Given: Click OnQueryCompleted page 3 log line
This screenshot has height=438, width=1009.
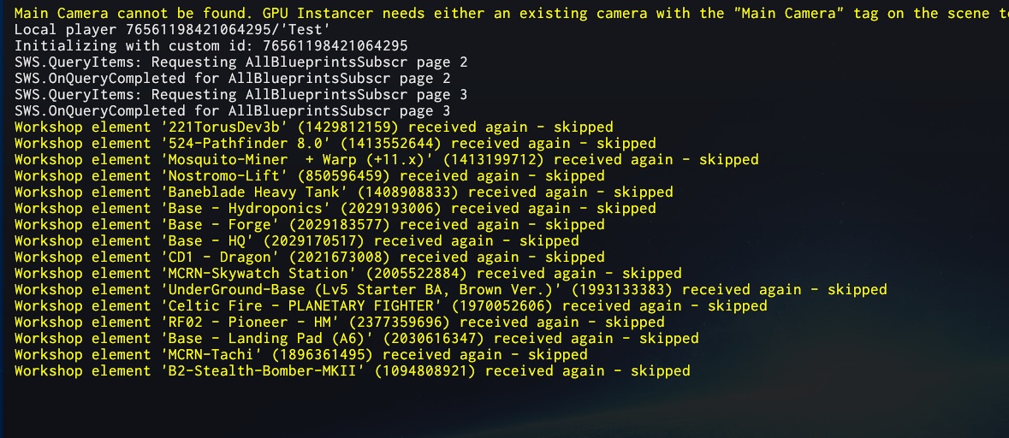Looking at the screenshot, I should click(232, 110).
